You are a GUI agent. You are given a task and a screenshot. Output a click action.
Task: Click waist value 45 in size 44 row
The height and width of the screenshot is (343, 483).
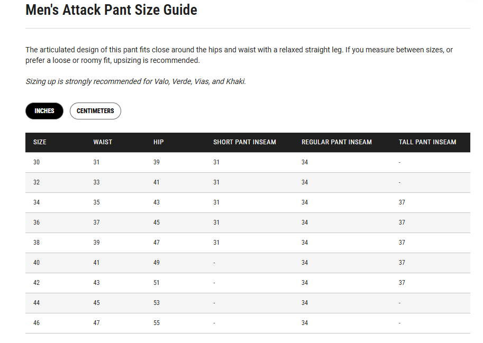pyautogui.click(x=96, y=303)
